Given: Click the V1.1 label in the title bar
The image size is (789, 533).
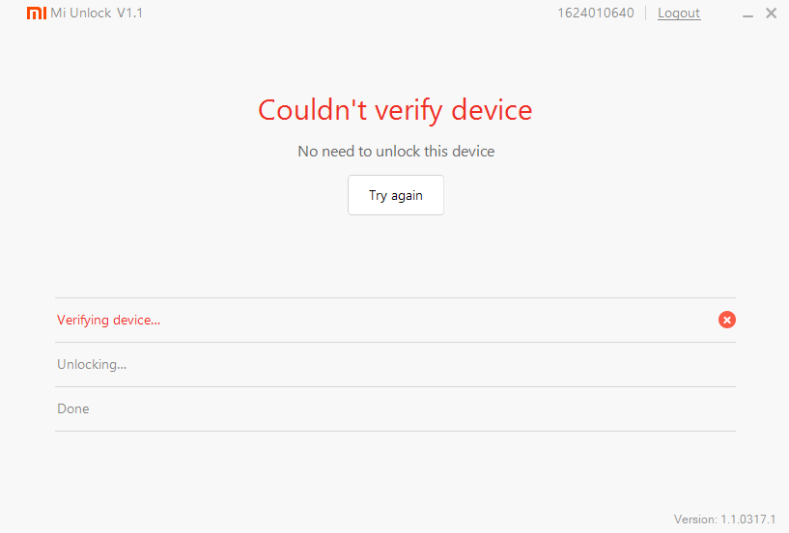Looking at the screenshot, I should coord(129,14).
